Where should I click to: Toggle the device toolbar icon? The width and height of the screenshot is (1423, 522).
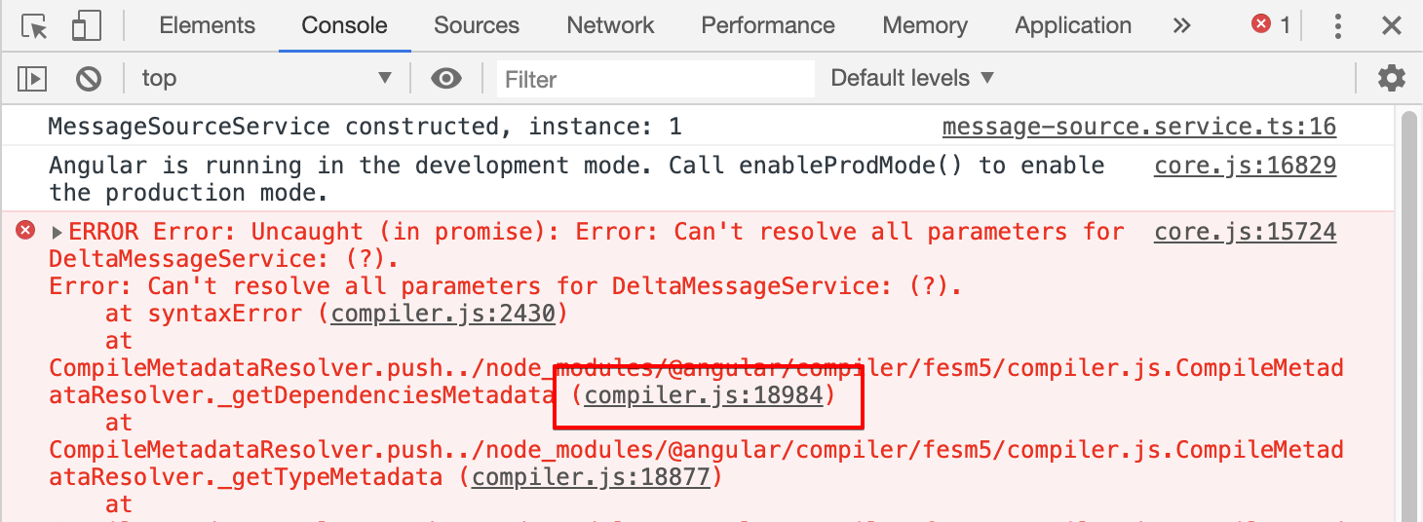pyautogui.click(x=87, y=26)
